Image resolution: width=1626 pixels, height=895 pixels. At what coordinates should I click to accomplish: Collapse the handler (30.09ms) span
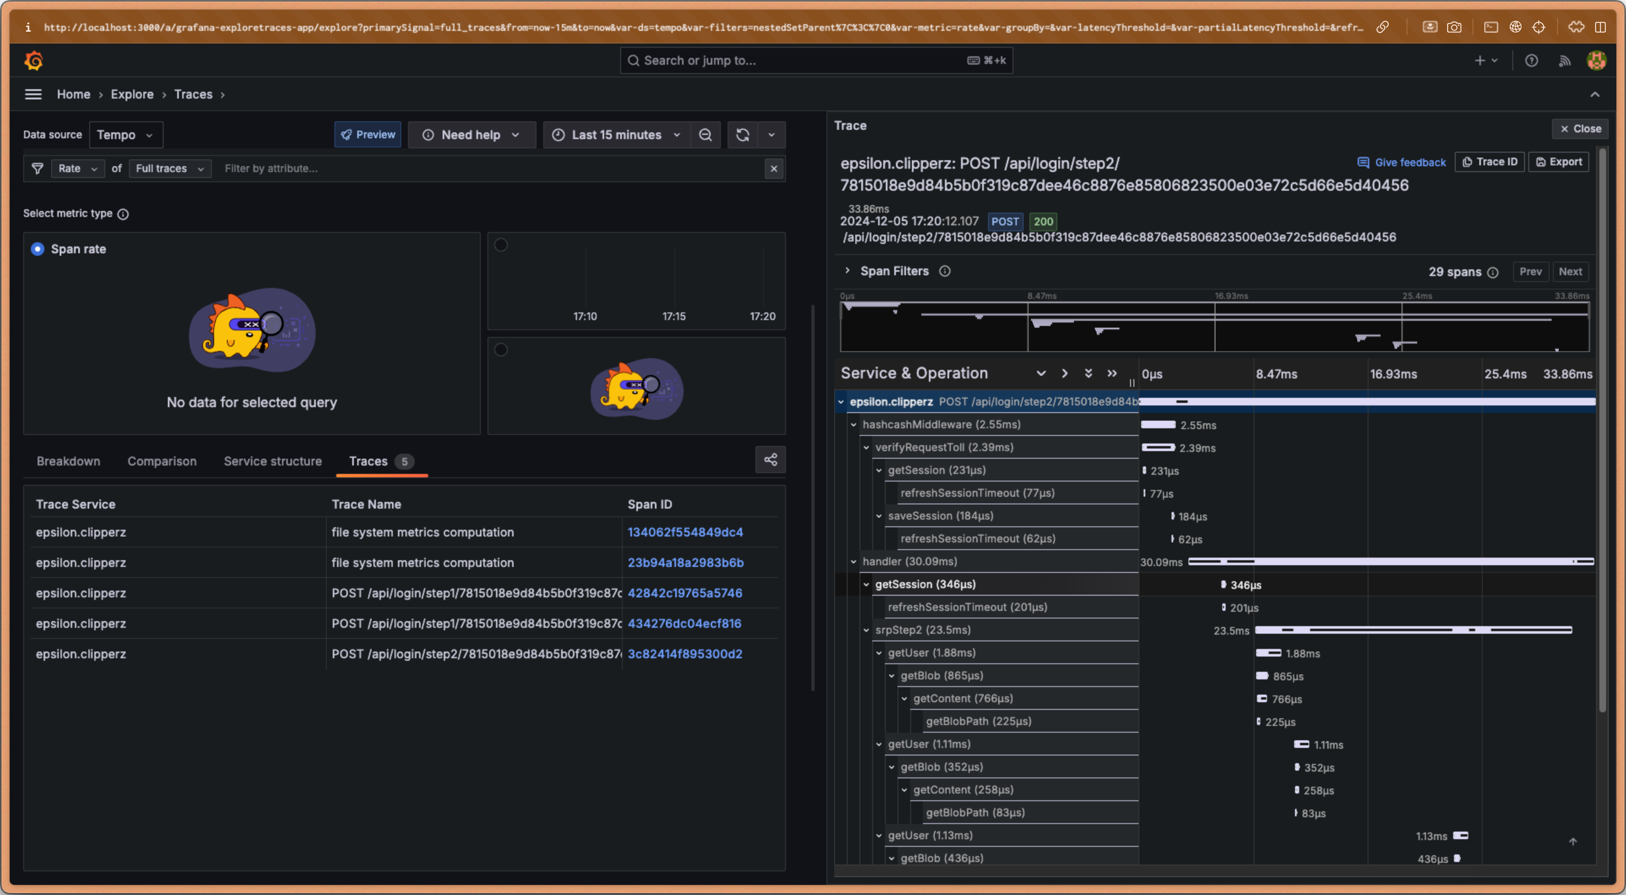[x=854, y=562]
